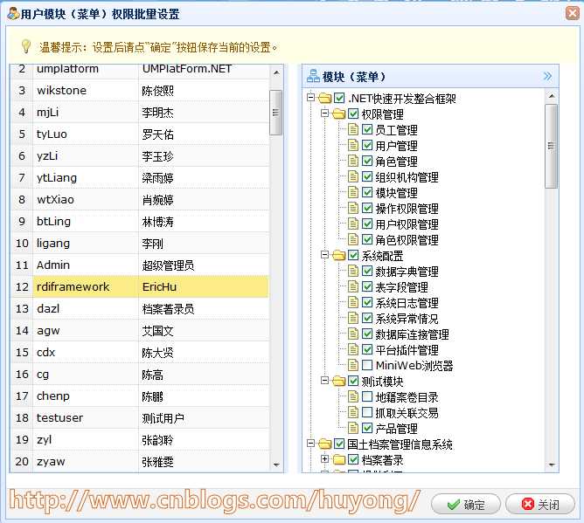
Task: Uncheck the 用户管理 checkbox
Action: click(367, 145)
